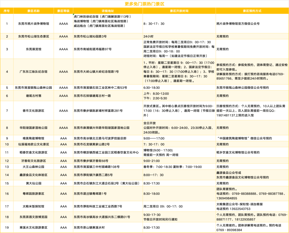Select the 景区等级 column header

63,11
